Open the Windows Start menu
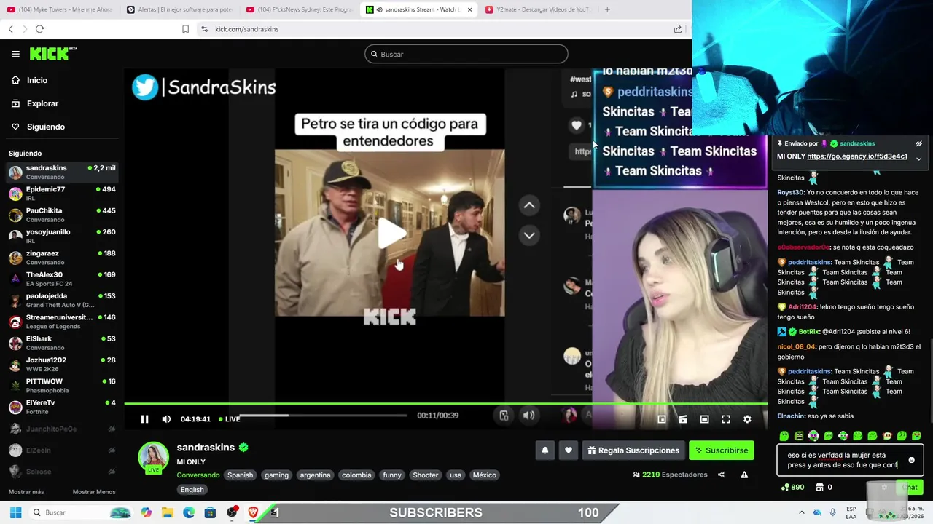Screen dimensions: 933x524 coord(15,512)
